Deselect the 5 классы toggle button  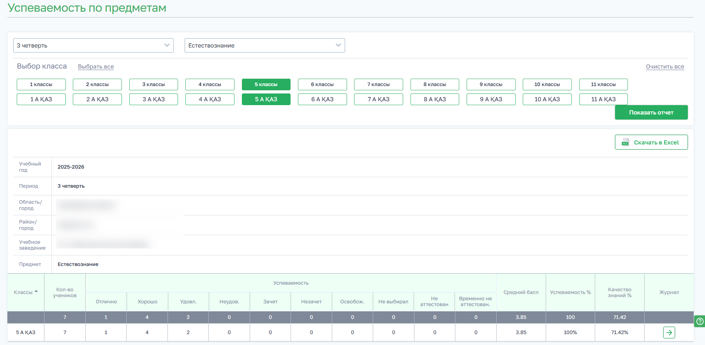[266, 84]
